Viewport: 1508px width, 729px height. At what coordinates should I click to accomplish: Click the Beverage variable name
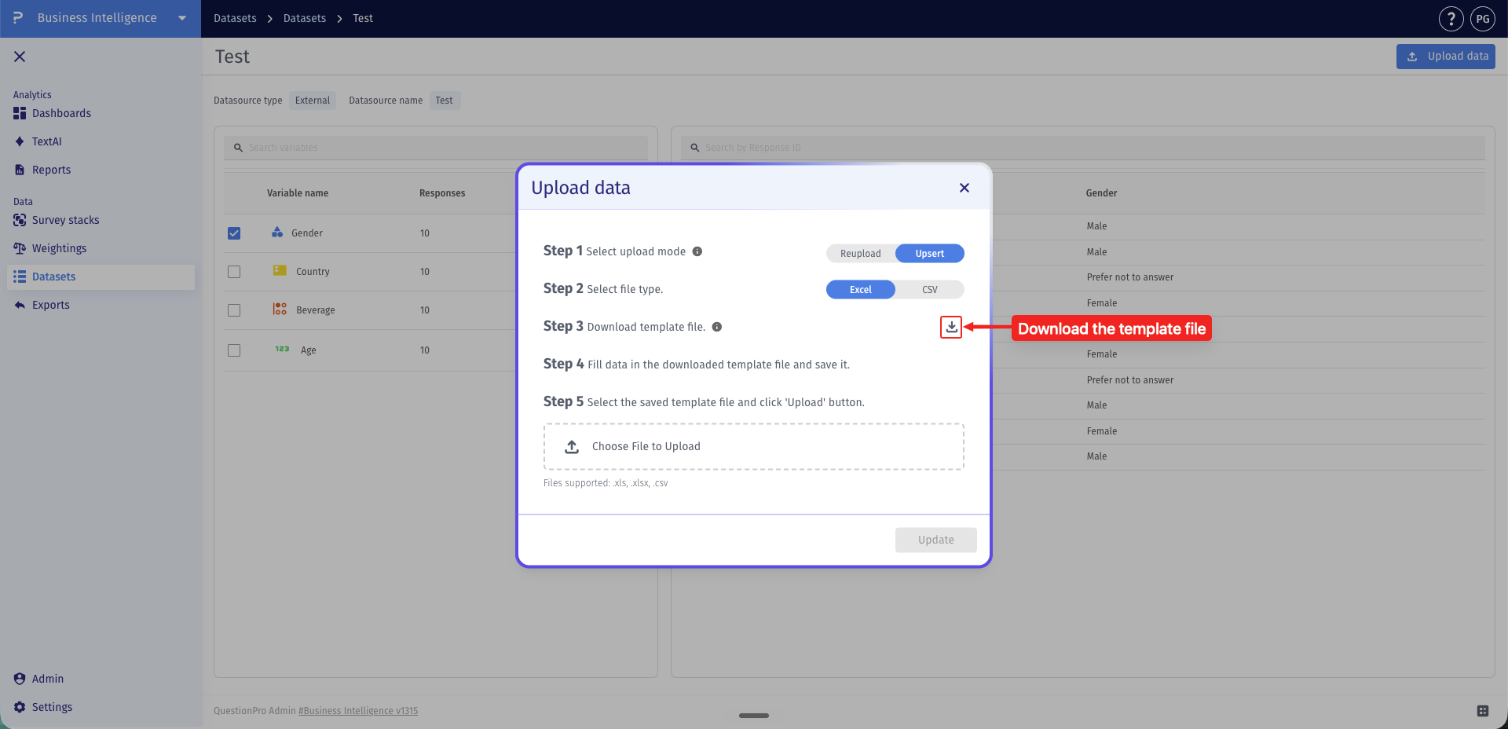(316, 310)
